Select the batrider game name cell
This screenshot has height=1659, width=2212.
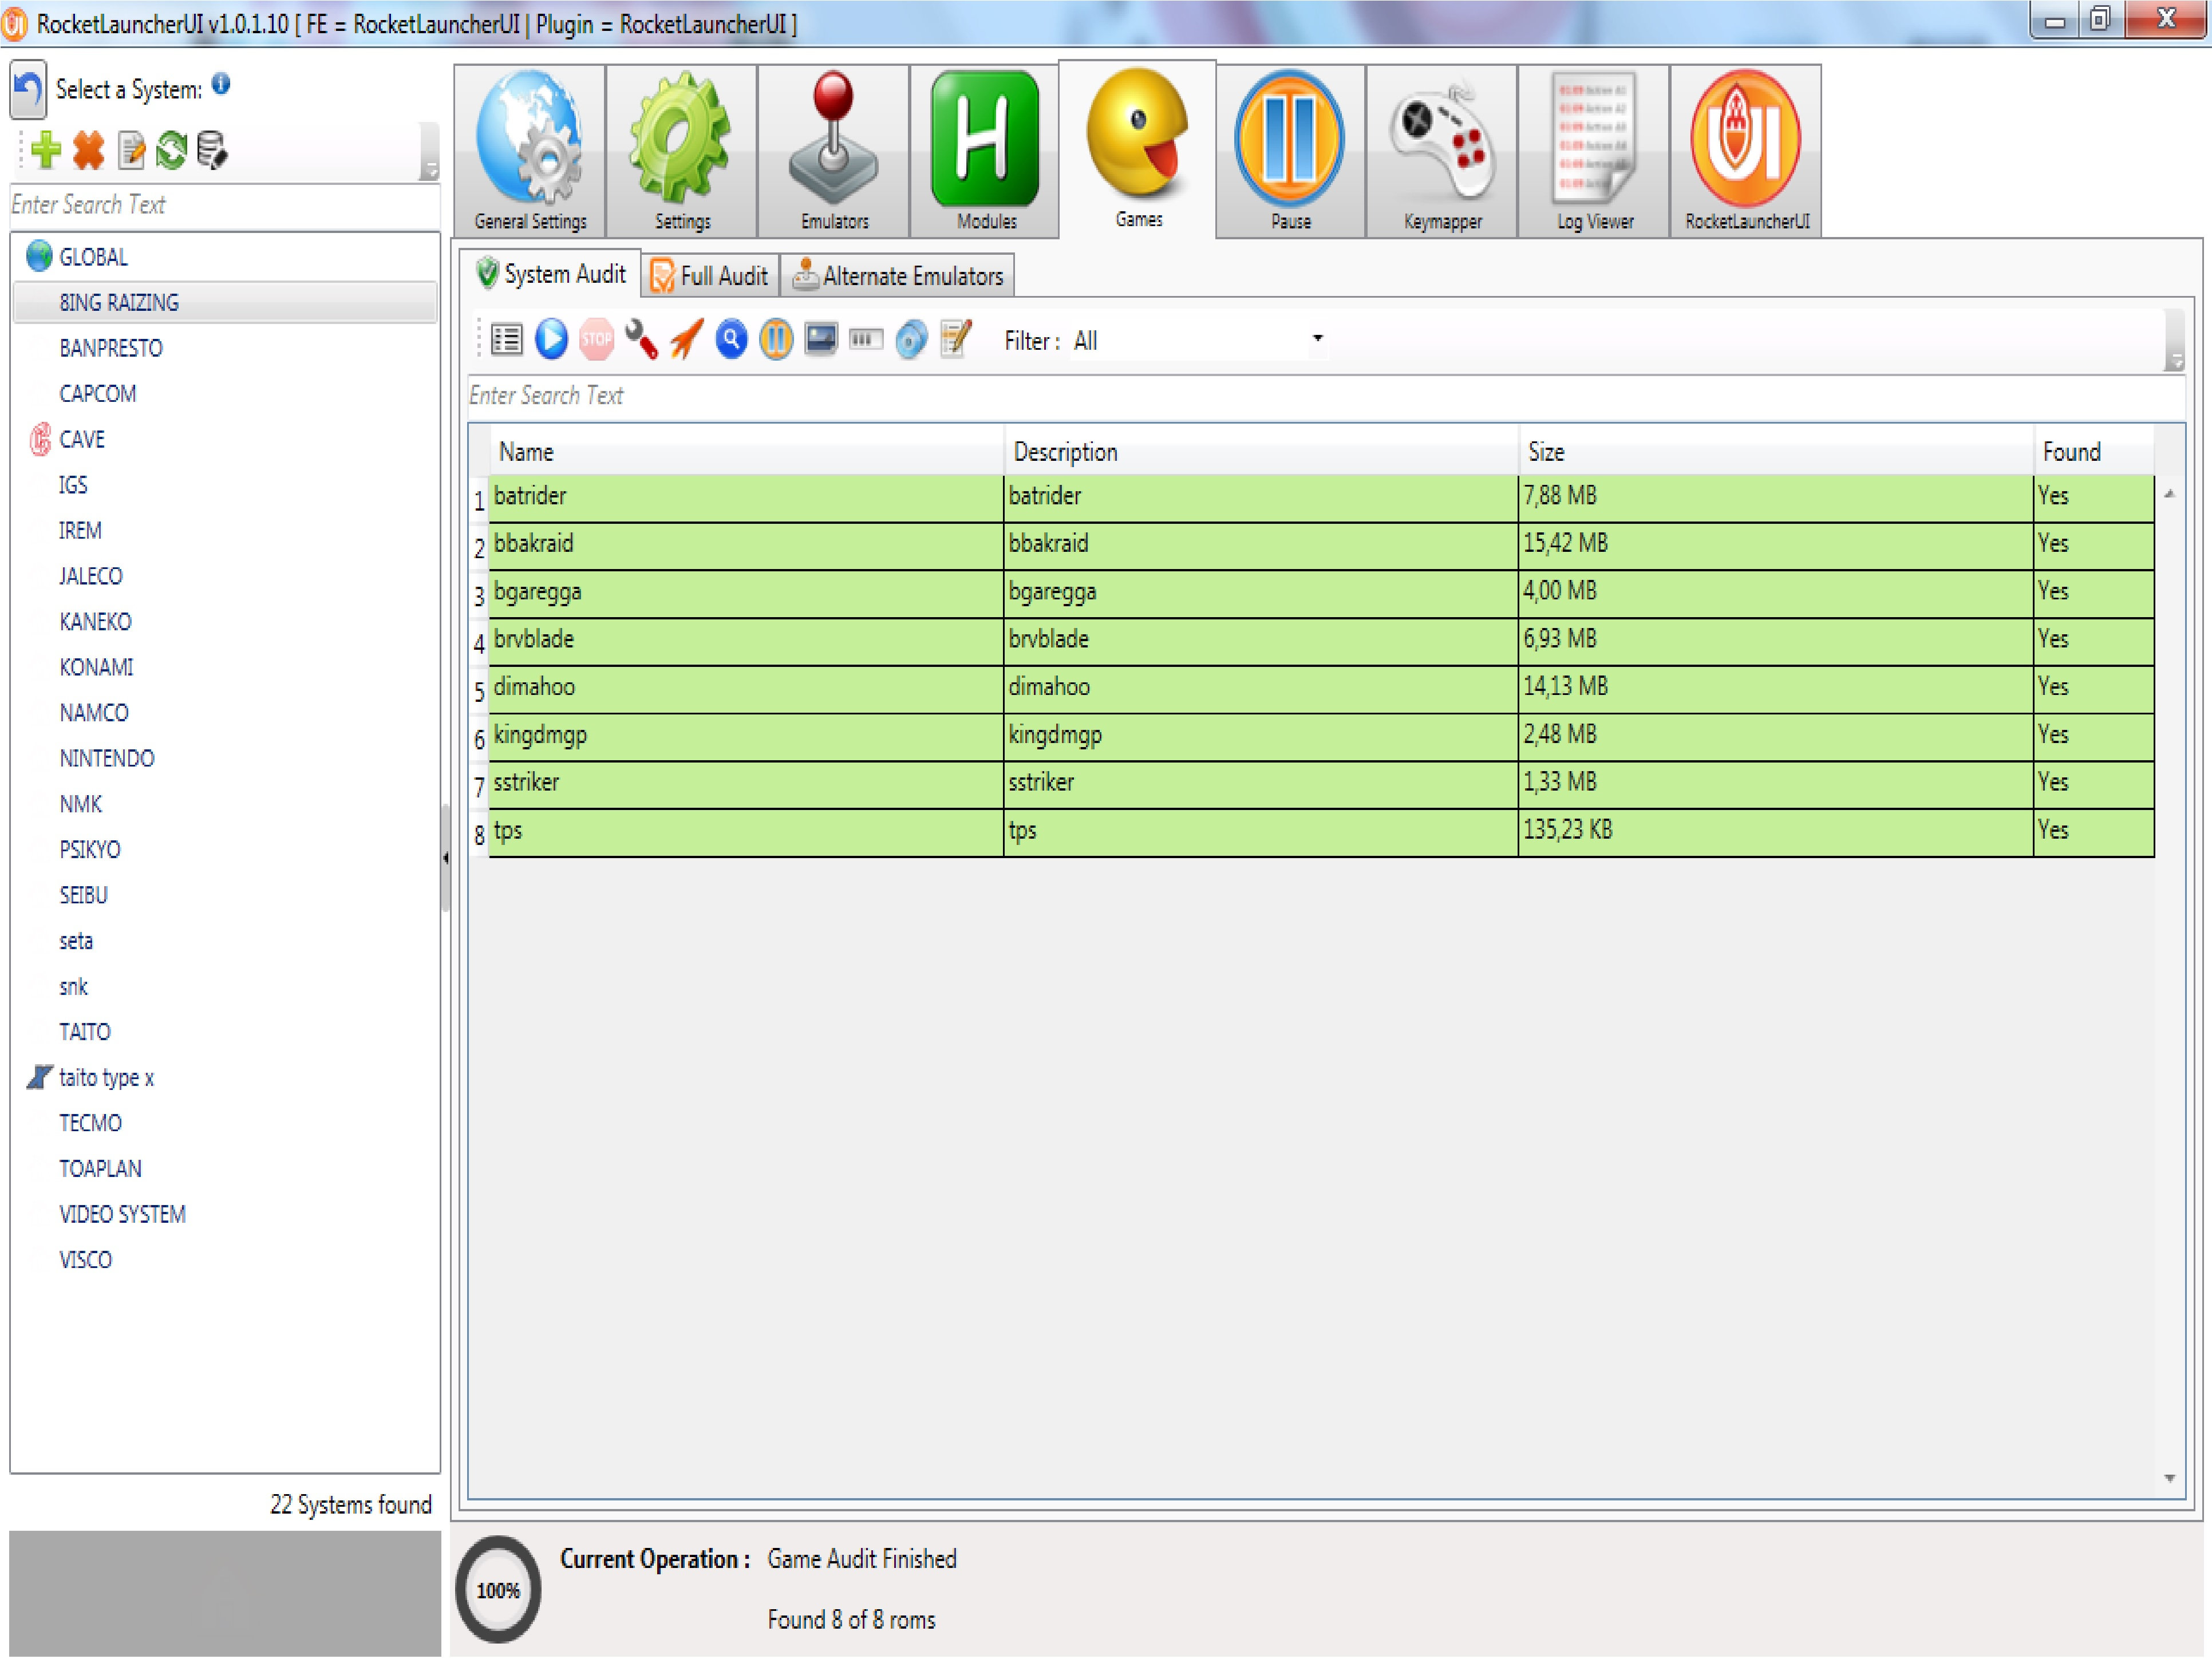[746, 498]
